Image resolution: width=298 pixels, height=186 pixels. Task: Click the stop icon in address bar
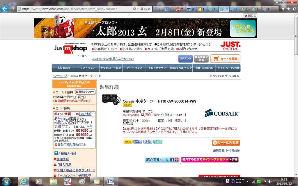[149, 9]
